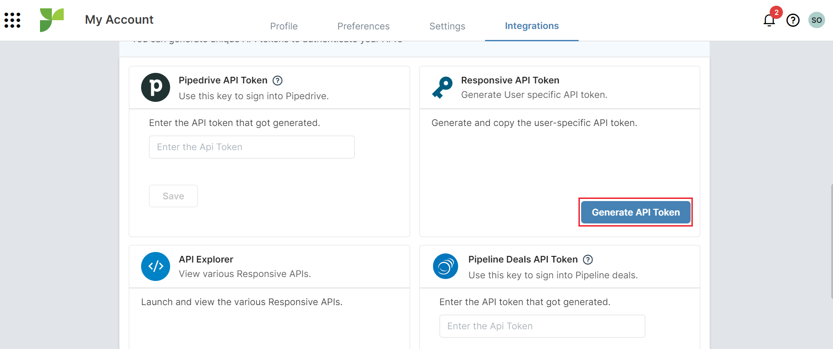
Task: Click help icon next to Pipedrive API Token
Action: pyautogui.click(x=277, y=80)
